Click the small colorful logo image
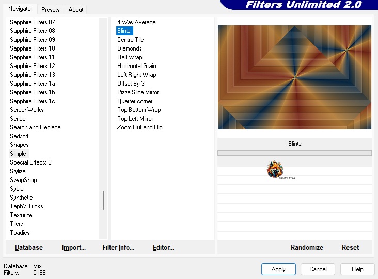This screenshot has width=378, height=279. point(275,169)
